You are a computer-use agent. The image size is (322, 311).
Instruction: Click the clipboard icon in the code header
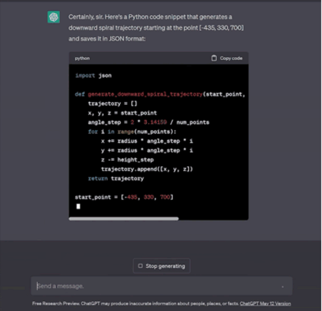pos(214,58)
